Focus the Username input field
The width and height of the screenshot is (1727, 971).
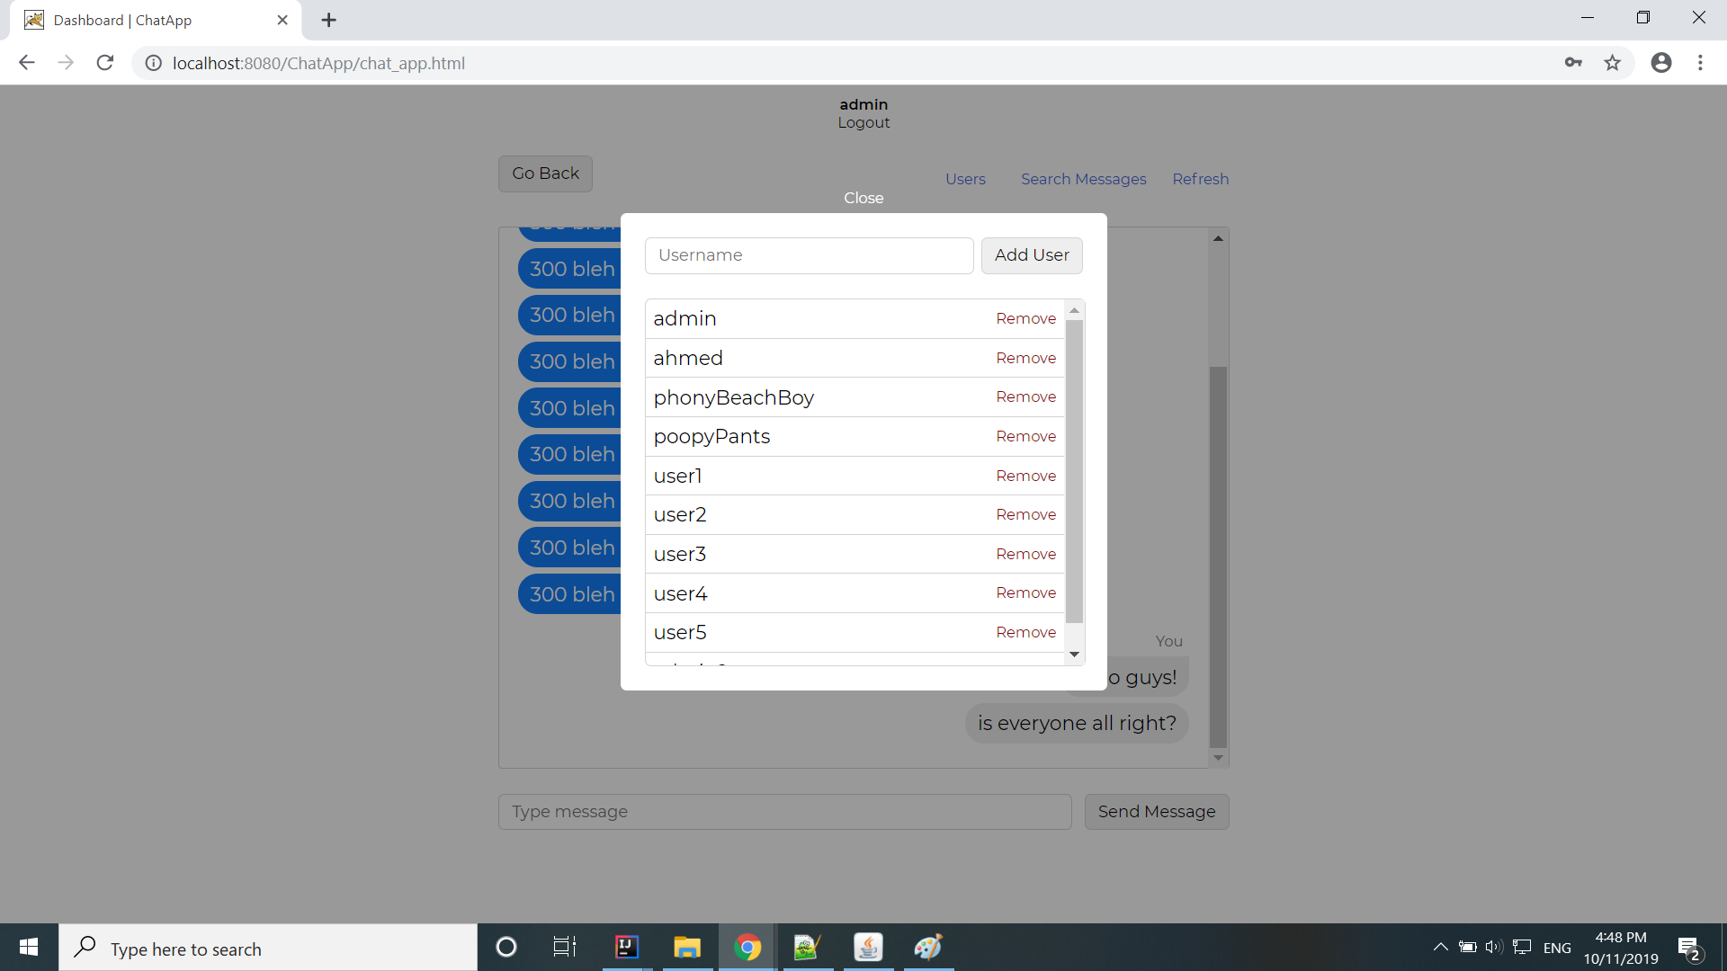(809, 255)
